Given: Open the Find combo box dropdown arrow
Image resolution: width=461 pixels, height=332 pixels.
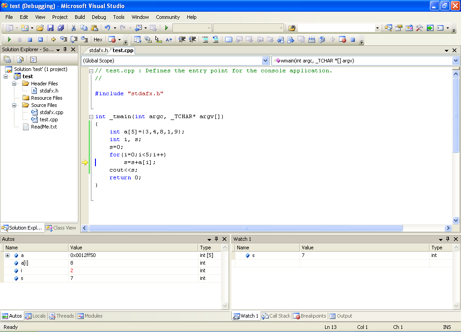Looking at the screenshot, I should coord(377,28).
